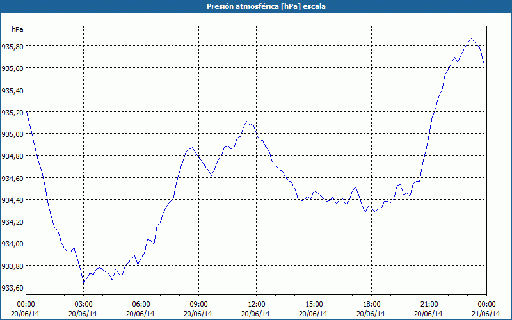The width and height of the screenshot is (512, 320).
Task: Click the 933,60 y-axis label
Action: point(12,288)
